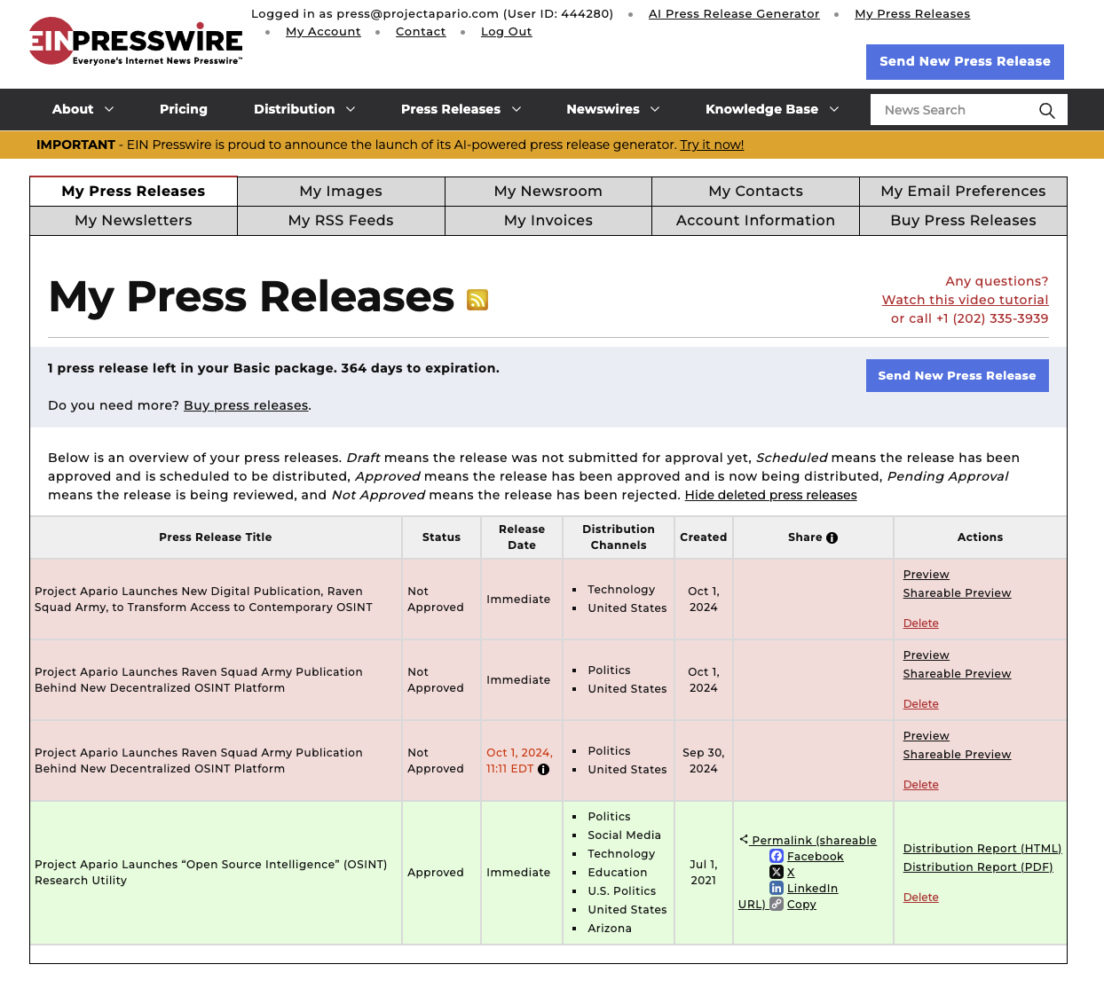Open the orange RSS feed icon
1104x988 pixels.
(477, 300)
